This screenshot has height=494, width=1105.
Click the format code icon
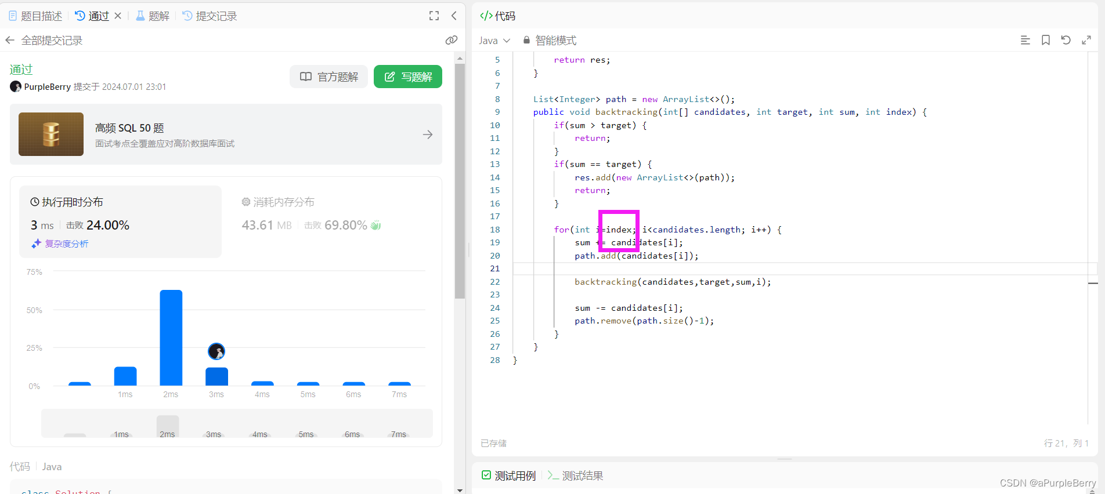point(1025,40)
